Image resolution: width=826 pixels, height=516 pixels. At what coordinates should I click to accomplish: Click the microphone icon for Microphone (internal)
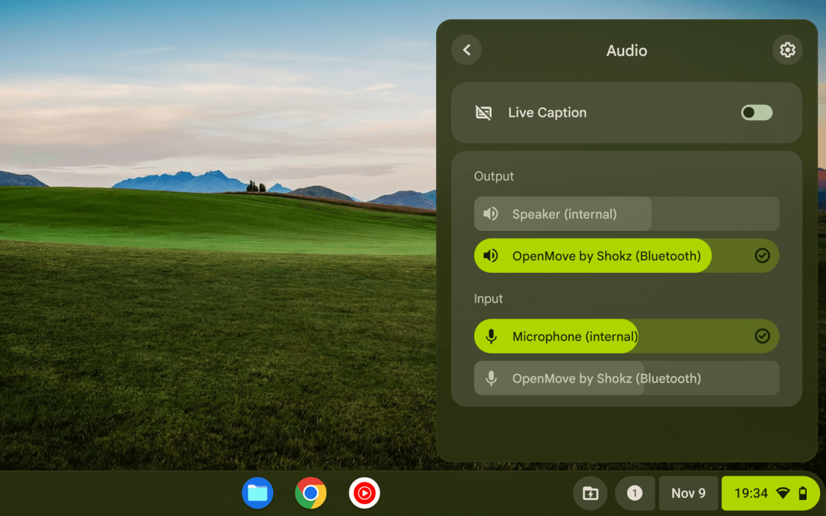[x=490, y=336]
